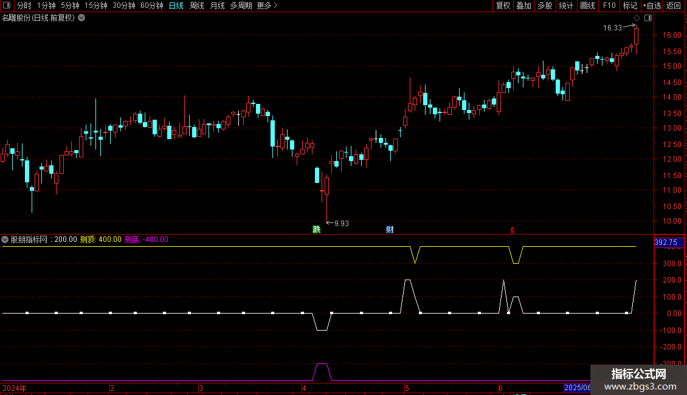Switch to 月线 monthly chart

217,5
